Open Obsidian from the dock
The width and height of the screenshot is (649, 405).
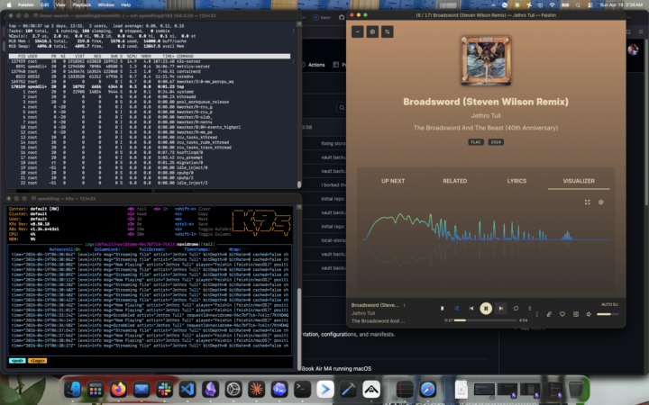(210, 390)
